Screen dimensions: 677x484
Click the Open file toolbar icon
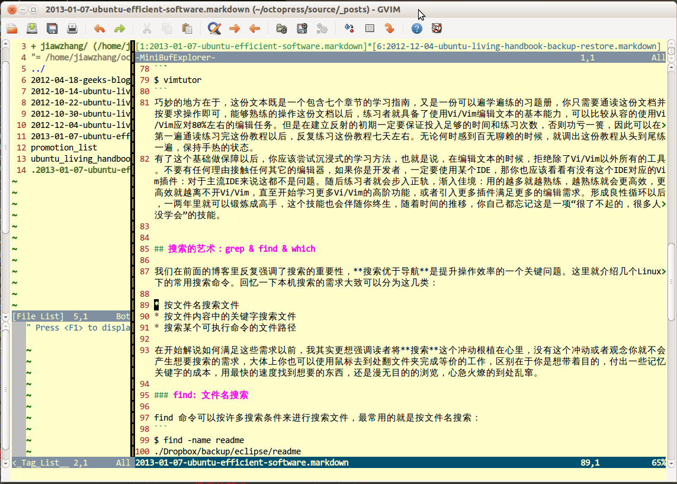(x=12, y=28)
